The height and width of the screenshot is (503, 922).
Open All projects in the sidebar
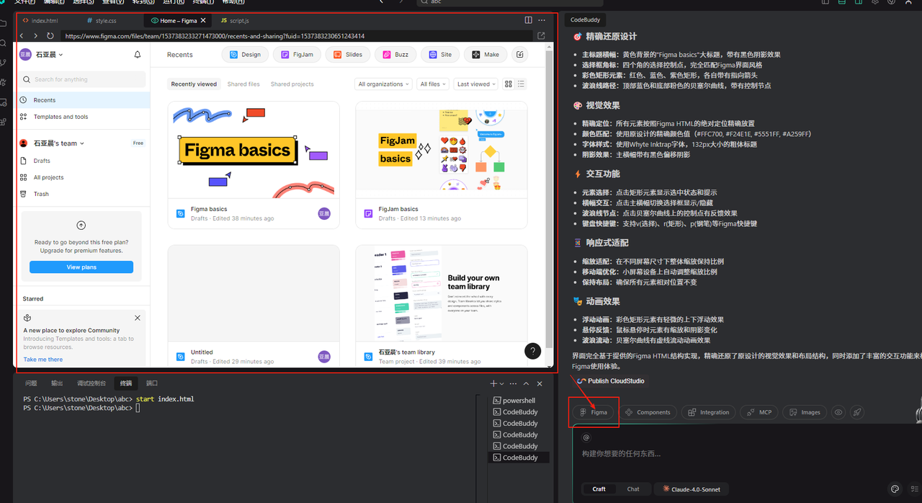tap(83, 177)
